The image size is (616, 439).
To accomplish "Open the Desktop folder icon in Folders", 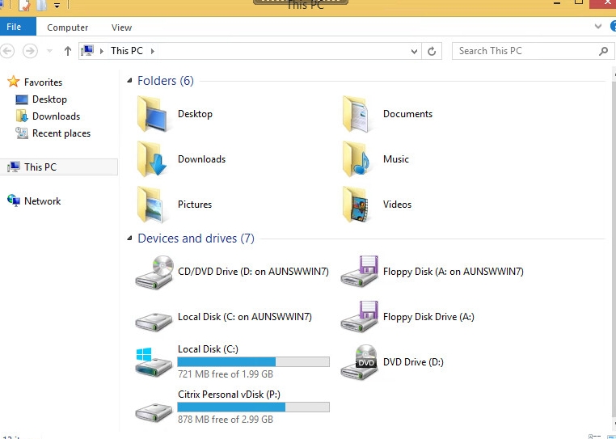I will (154, 114).
